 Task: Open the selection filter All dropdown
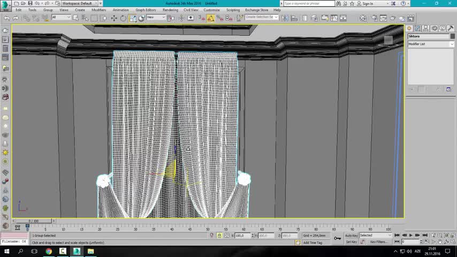click(x=61, y=17)
